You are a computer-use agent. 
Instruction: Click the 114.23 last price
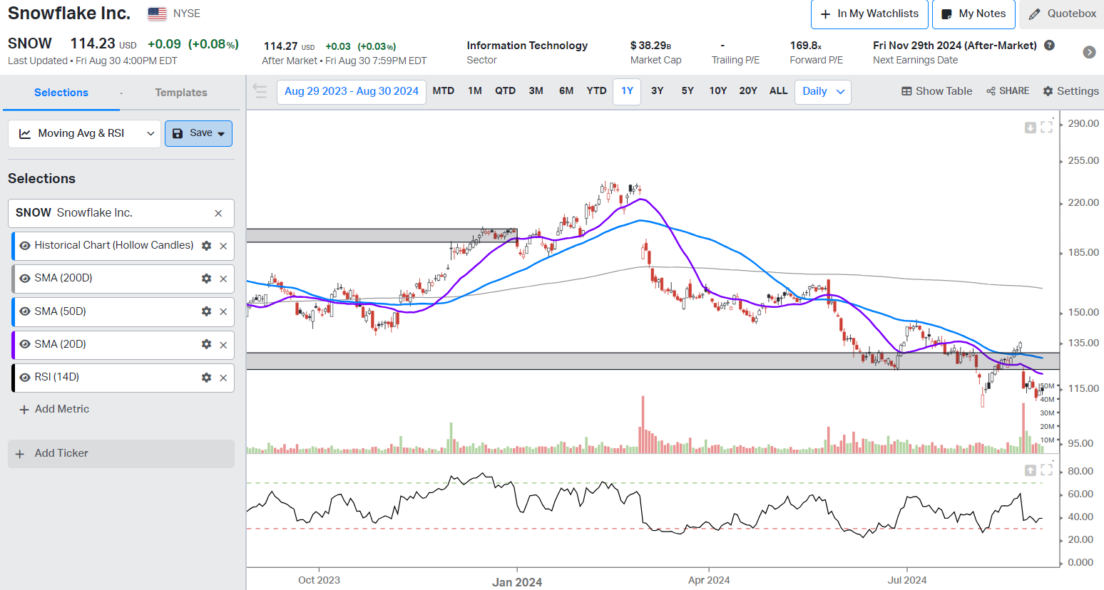click(93, 43)
